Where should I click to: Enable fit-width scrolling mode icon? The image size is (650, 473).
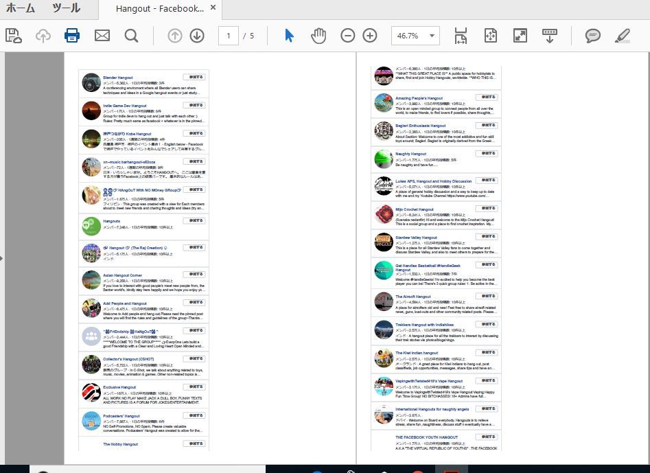coord(461,36)
